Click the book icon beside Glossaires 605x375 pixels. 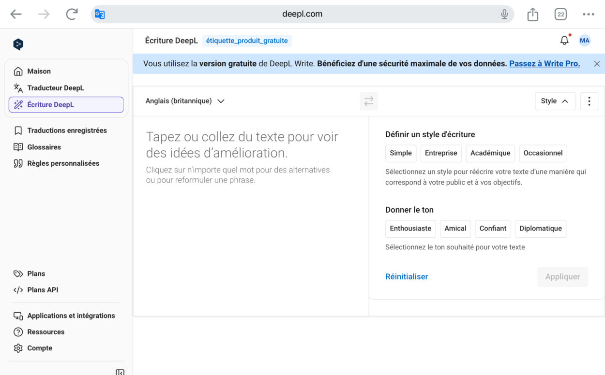(x=18, y=147)
